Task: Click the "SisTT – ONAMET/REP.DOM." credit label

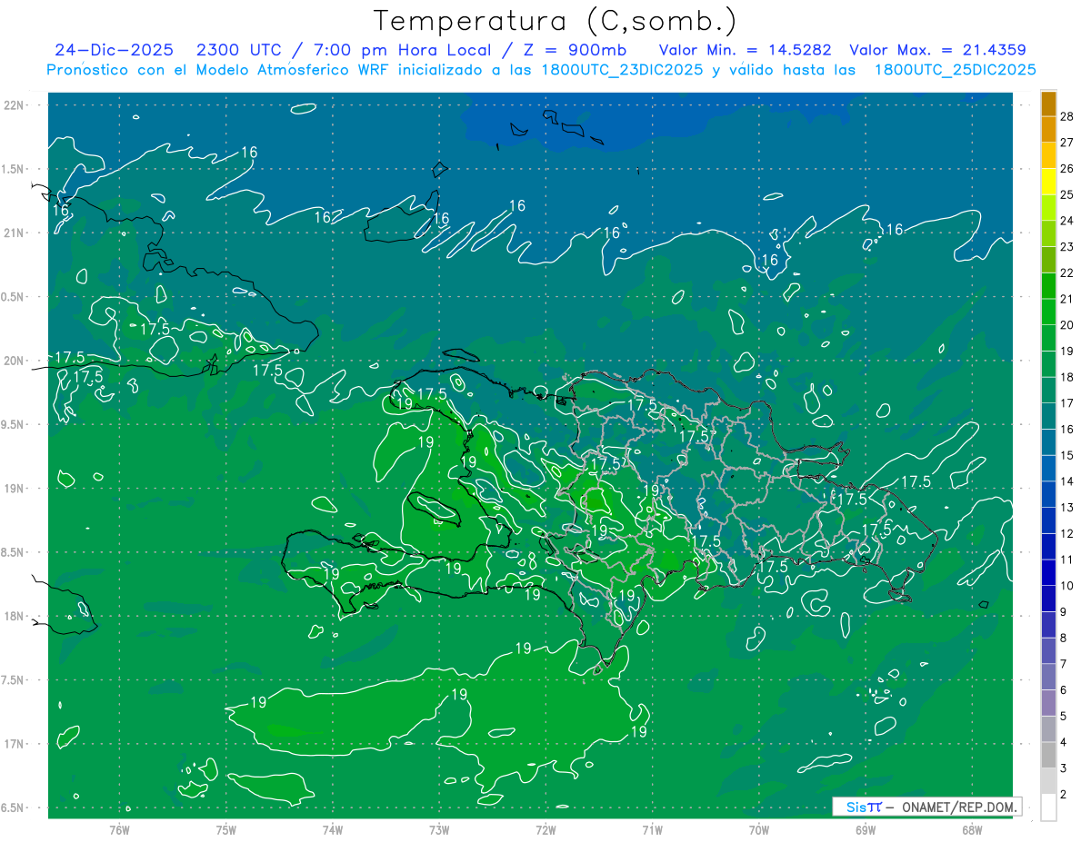Action: 928,807
